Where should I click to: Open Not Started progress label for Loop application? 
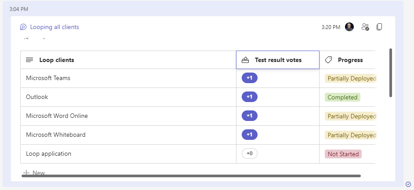pos(343,154)
